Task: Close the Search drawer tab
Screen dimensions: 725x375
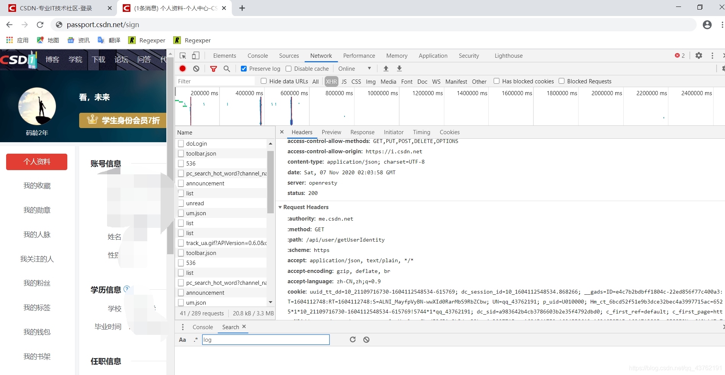Action: pos(244,326)
